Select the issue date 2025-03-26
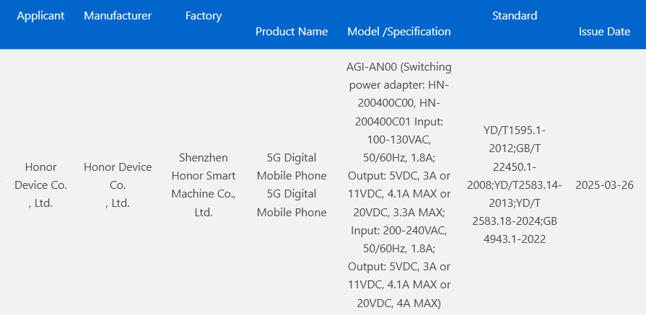Image resolution: width=646 pixels, height=315 pixels. [x=604, y=185]
